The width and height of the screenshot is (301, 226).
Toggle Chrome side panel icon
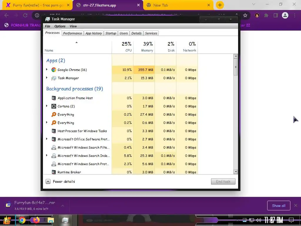click(x=276, y=15)
